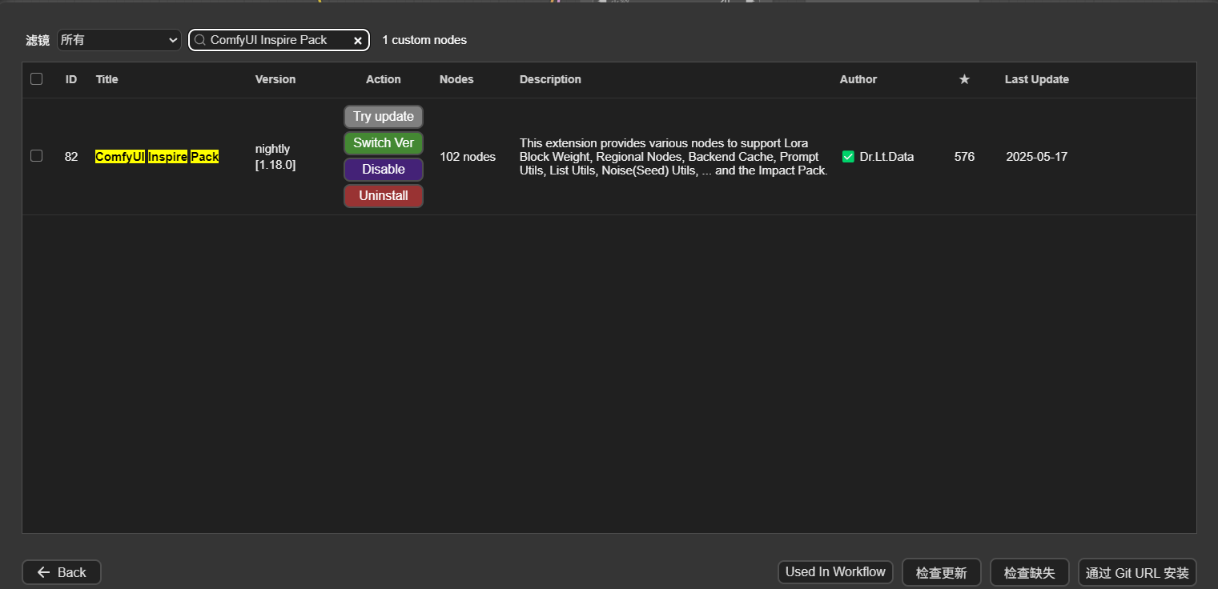Sort by the Last Update column header
This screenshot has height=589, width=1218.
(1037, 79)
